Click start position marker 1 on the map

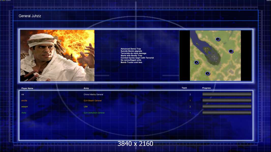231,51
